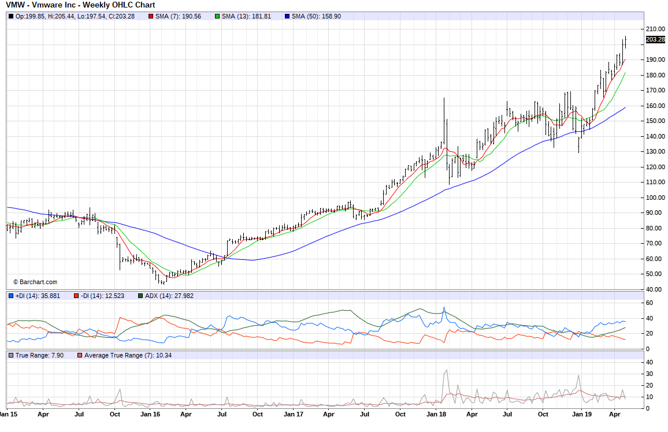
Task: Click the '+DI (14): 35.881' legend label
Action: [x=38, y=296]
